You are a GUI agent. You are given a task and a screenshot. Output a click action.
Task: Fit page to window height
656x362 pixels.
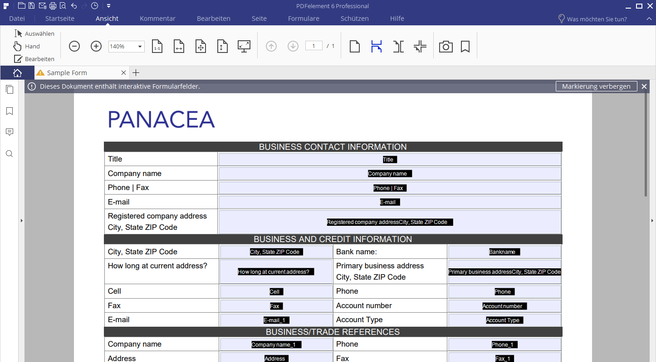[x=222, y=46]
